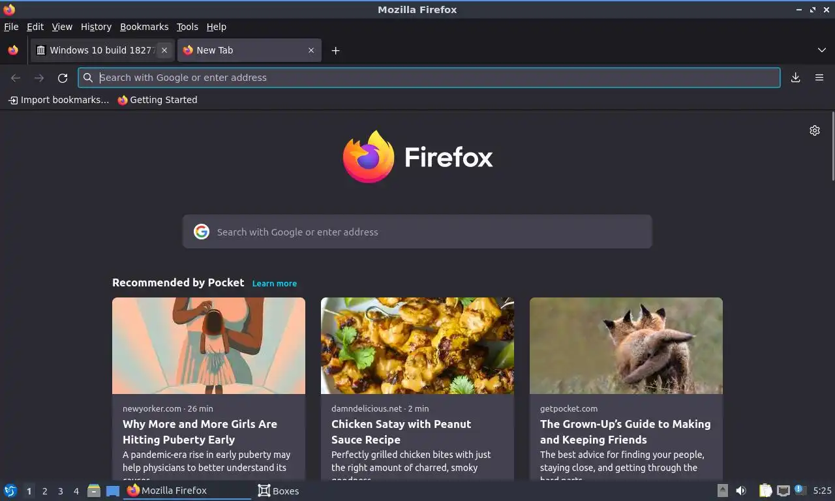Follow the Pocket Learn more link
Screen dimensions: 835x501
click(275, 284)
